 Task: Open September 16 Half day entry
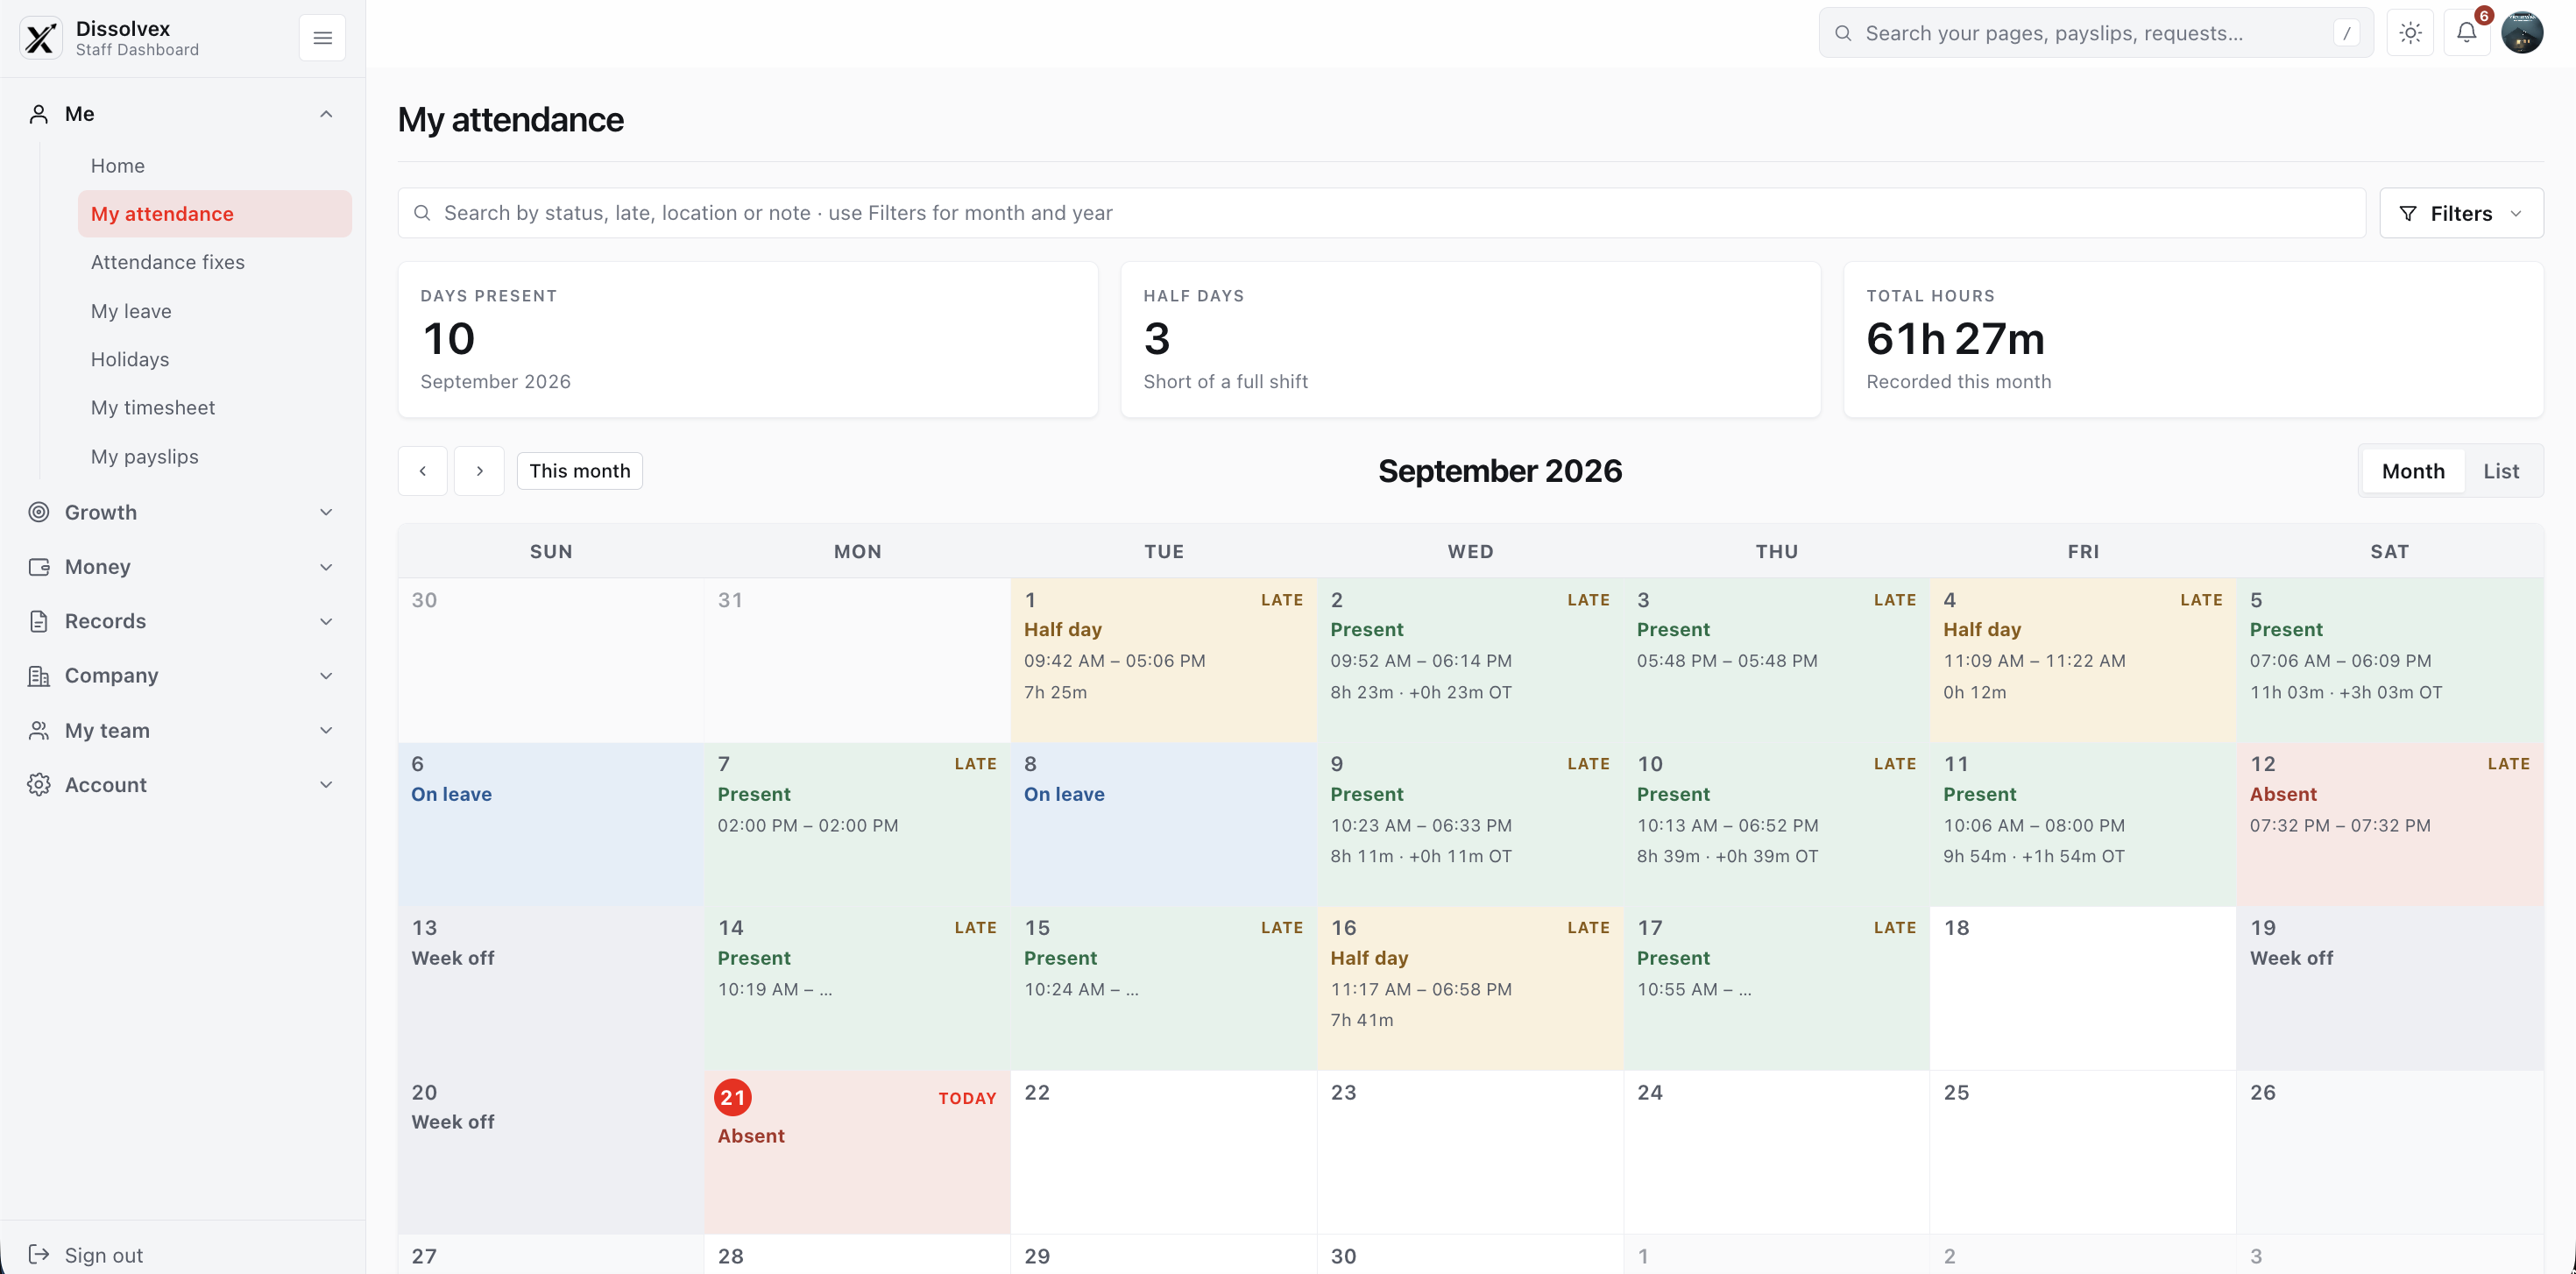click(1470, 988)
